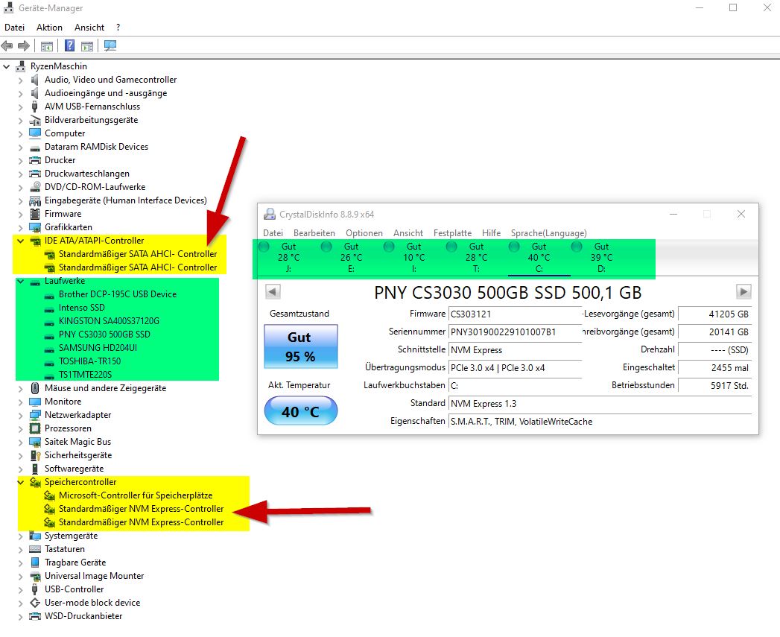Click the Drucker printer icon
780x637 pixels.
point(35,160)
